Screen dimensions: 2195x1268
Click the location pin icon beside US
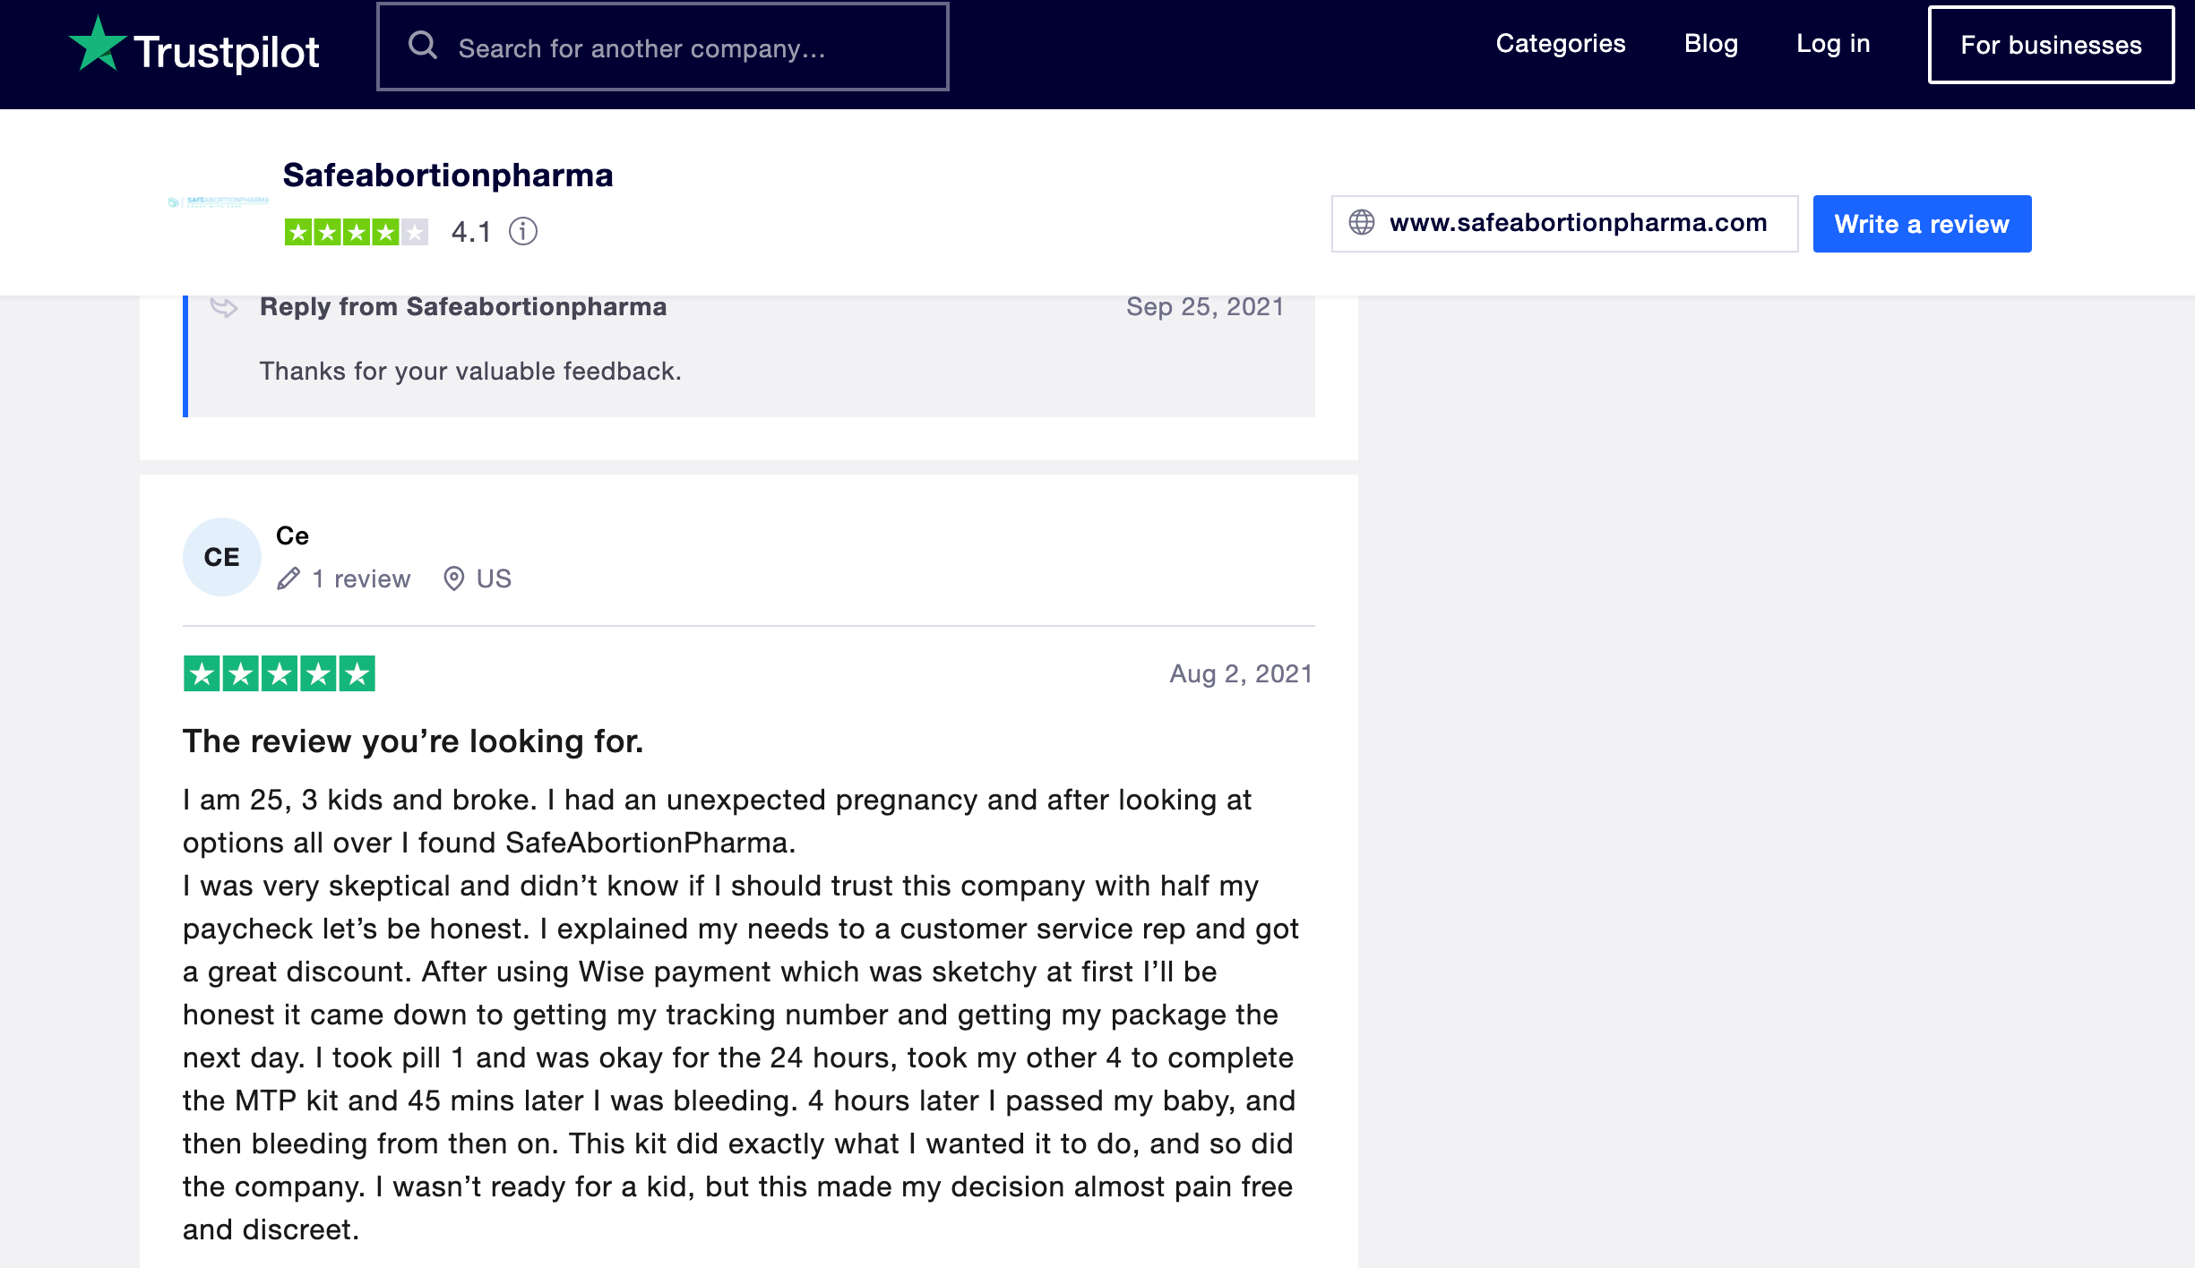pyautogui.click(x=454, y=579)
